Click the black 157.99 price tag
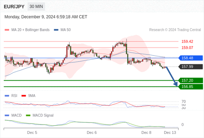The width and height of the screenshot is (204, 138). [x=191, y=67]
